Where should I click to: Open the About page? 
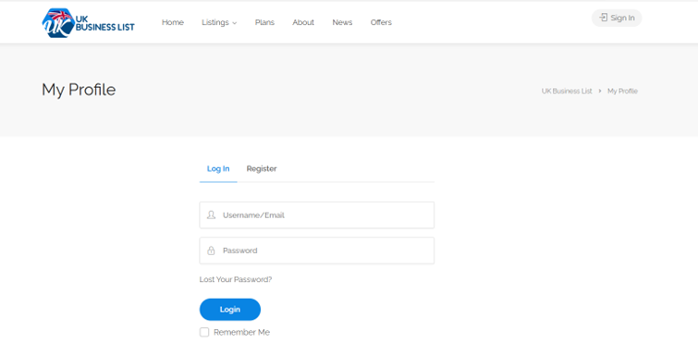303,22
